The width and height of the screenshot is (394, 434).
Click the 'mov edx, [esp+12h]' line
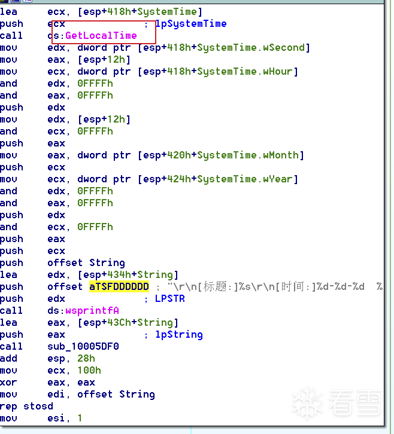pos(65,120)
